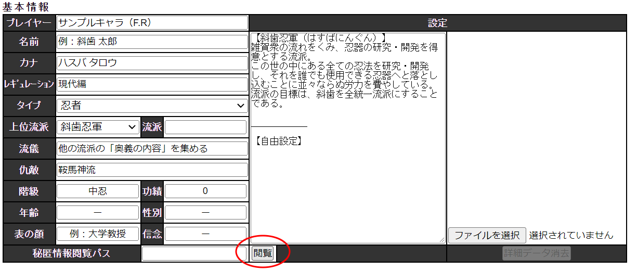637x271 pixels.
Task: Click the 性別 input field
Action: point(205,212)
